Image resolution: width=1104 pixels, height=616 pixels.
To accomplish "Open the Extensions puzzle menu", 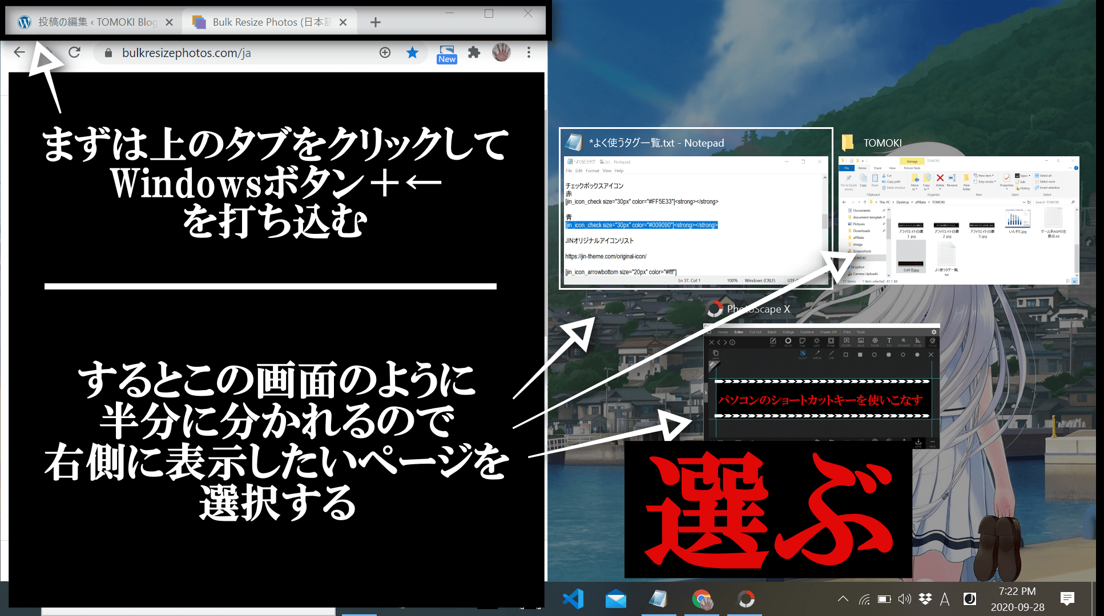I will [474, 52].
